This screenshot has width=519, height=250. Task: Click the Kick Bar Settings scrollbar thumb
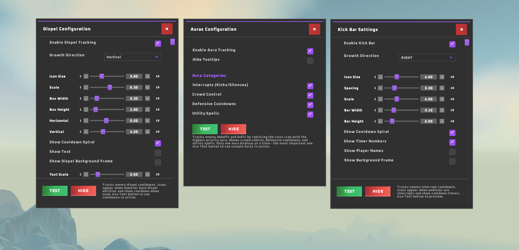click(x=467, y=42)
